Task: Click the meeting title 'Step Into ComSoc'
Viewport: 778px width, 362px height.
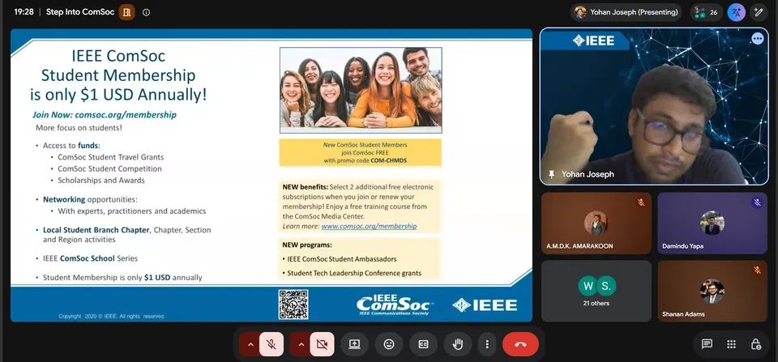Action: click(80, 12)
